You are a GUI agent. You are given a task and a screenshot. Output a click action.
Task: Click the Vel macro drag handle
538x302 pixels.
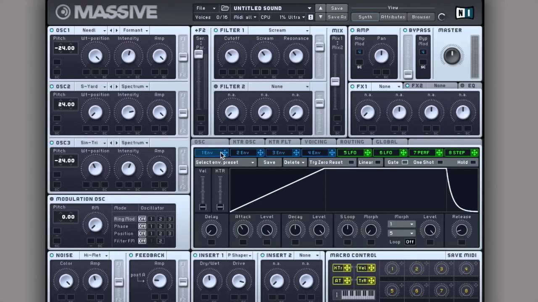coord(372,268)
